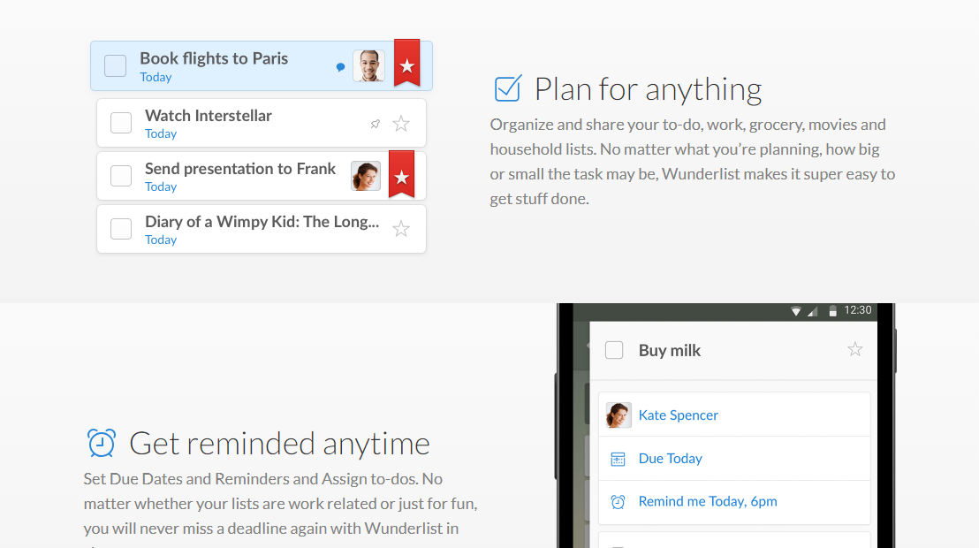
Task: Mark Send presentation to Frank as done
Action: click(x=121, y=176)
